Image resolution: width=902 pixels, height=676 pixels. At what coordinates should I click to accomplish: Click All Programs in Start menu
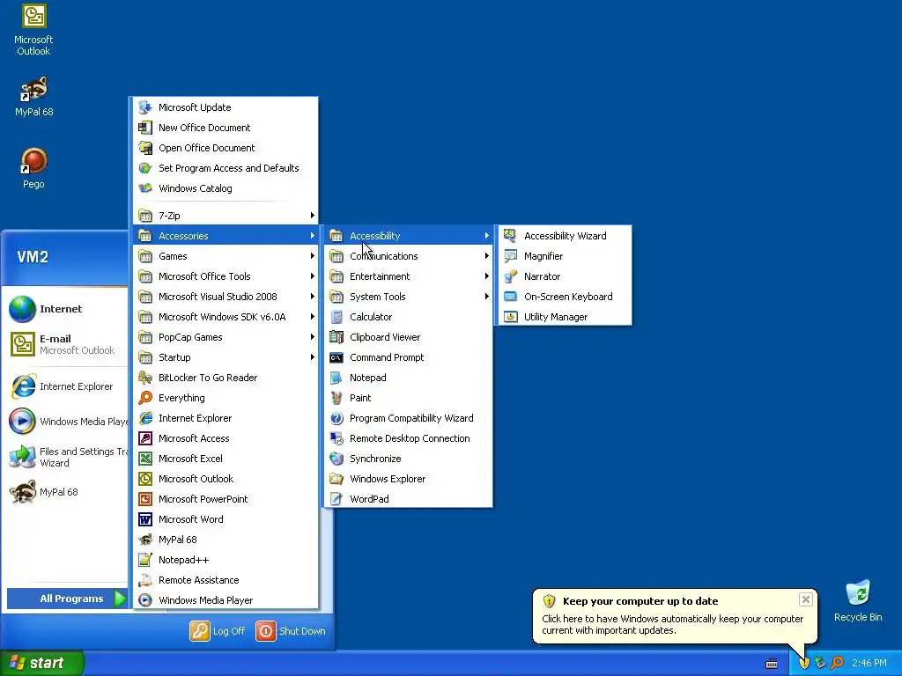click(x=67, y=599)
